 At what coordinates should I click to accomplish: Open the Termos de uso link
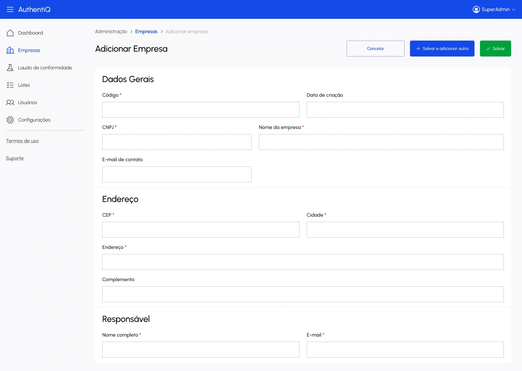tap(22, 141)
